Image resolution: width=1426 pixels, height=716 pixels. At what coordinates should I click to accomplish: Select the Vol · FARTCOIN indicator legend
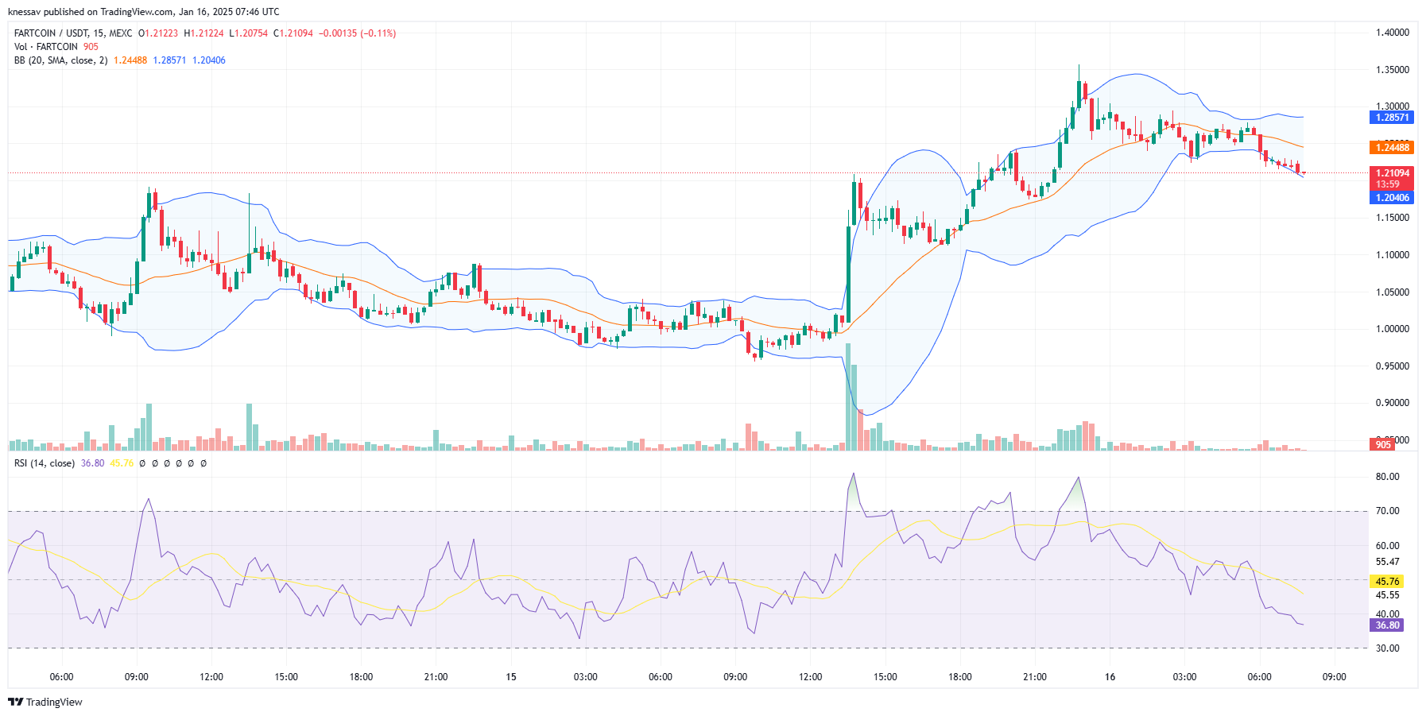(x=46, y=47)
